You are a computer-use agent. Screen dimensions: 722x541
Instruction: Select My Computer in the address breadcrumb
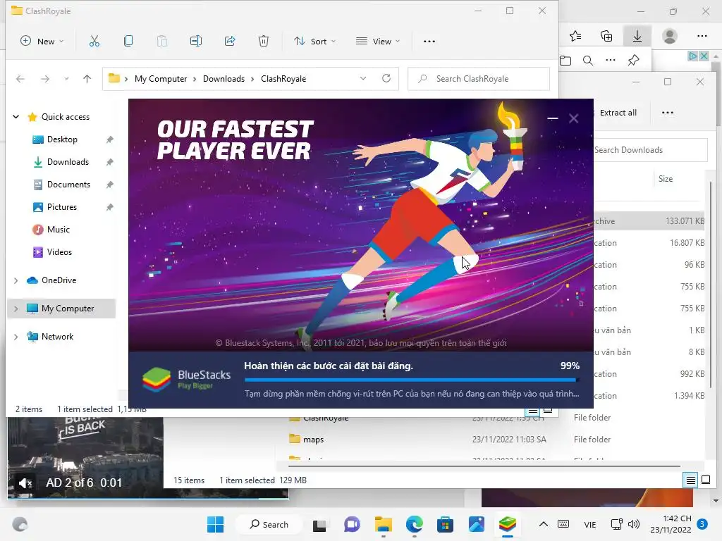click(x=161, y=79)
